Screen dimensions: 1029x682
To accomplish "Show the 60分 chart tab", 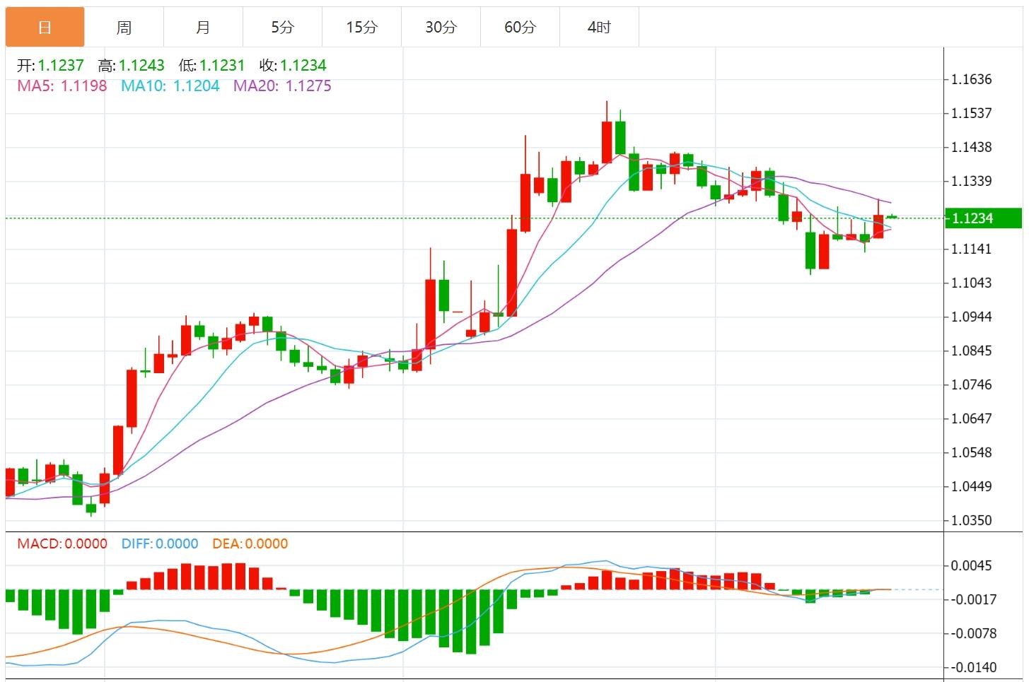I will [520, 28].
